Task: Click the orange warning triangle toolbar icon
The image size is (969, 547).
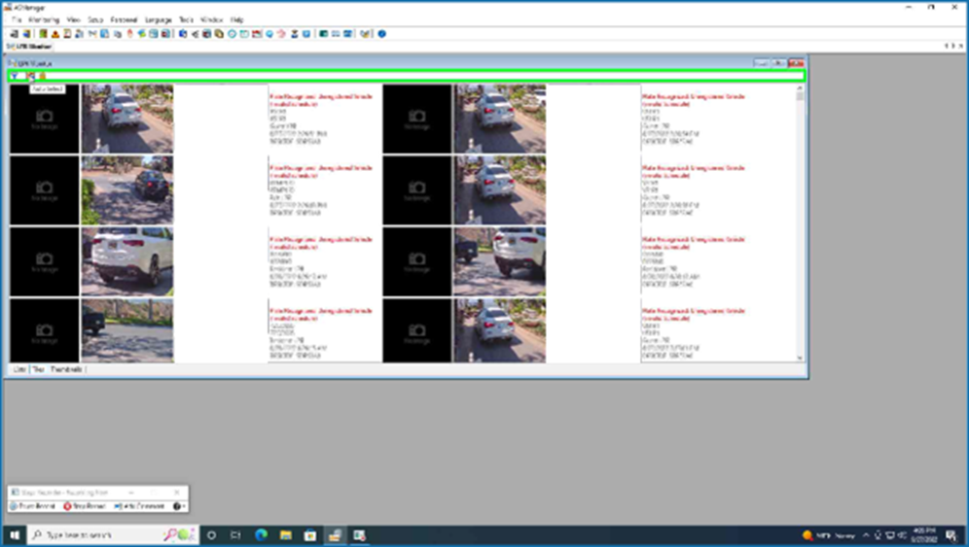Action: point(54,33)
